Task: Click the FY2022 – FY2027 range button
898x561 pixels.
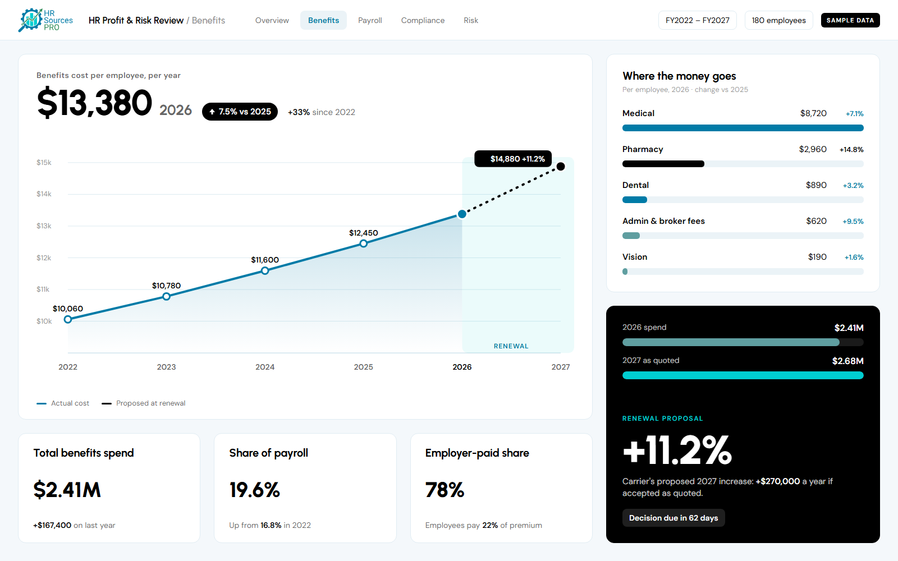Action: point(698,20)
